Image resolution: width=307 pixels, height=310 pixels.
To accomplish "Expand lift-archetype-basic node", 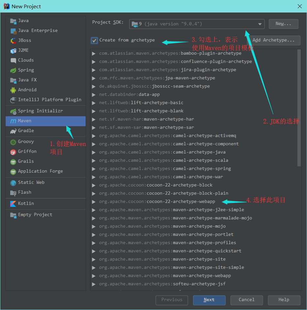I will tap(94, 103).
